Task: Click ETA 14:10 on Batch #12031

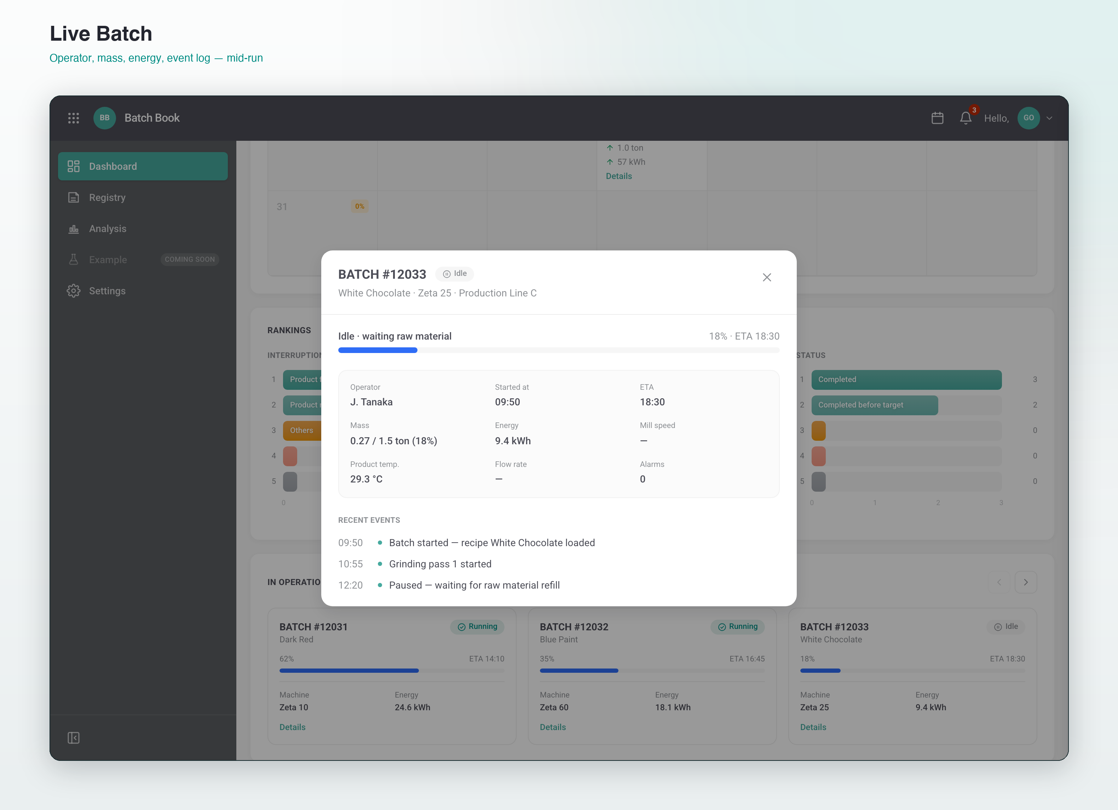Action: click(x=486, y=659)
